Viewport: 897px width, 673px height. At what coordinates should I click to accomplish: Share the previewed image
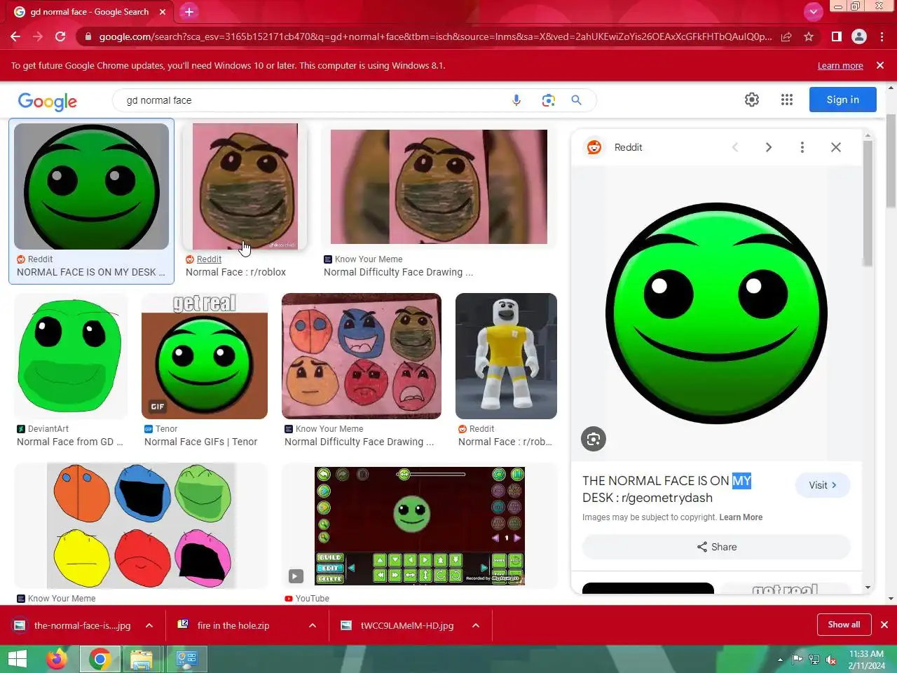click(716, 547)
